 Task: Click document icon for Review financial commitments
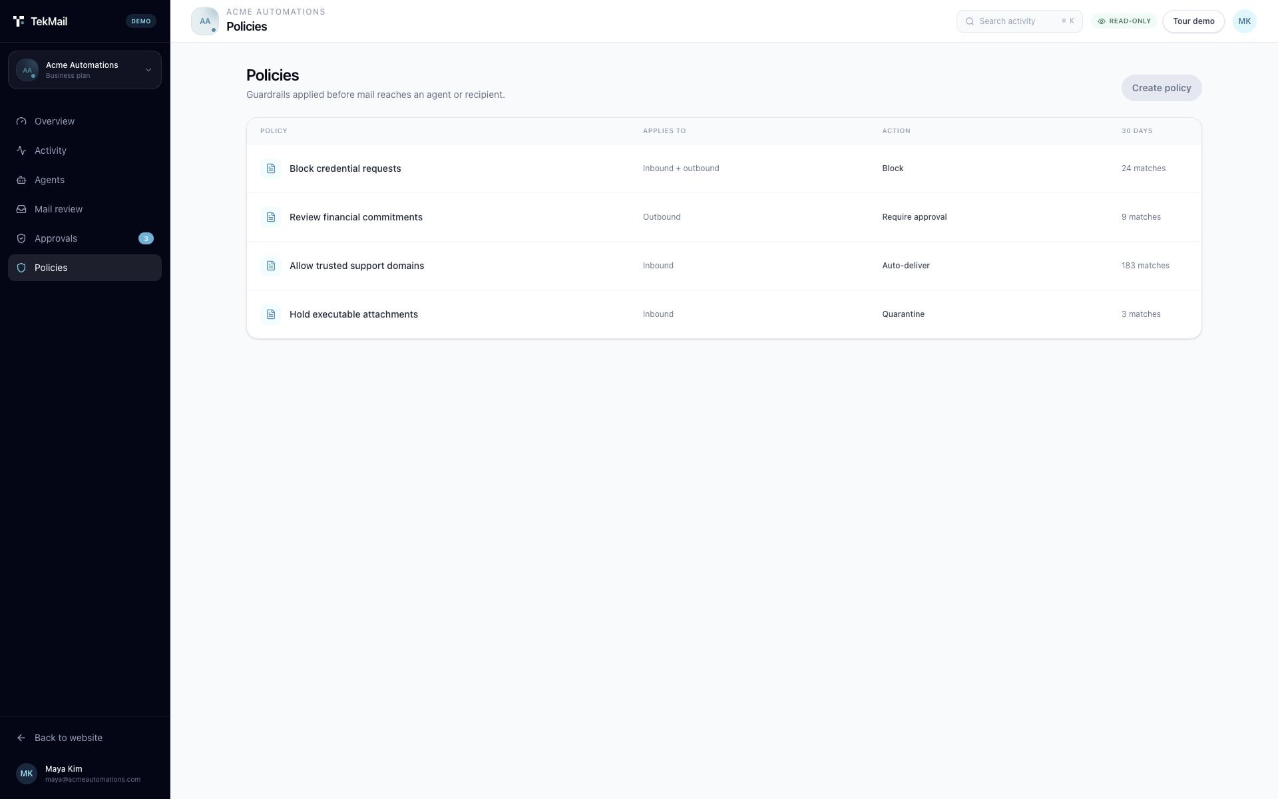[x=271, y=217]
